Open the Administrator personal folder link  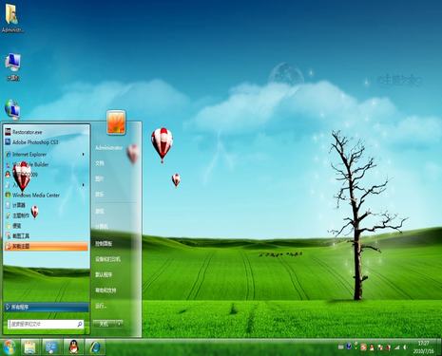(108, 148)
